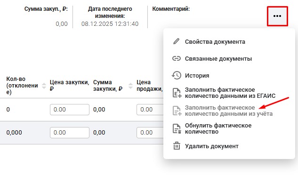298x191 pixels.
Task: Click the date 08.12.2025 12:31:40
Action: (110, 24)
